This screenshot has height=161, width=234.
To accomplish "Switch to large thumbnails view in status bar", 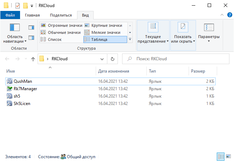I will 228,156.
